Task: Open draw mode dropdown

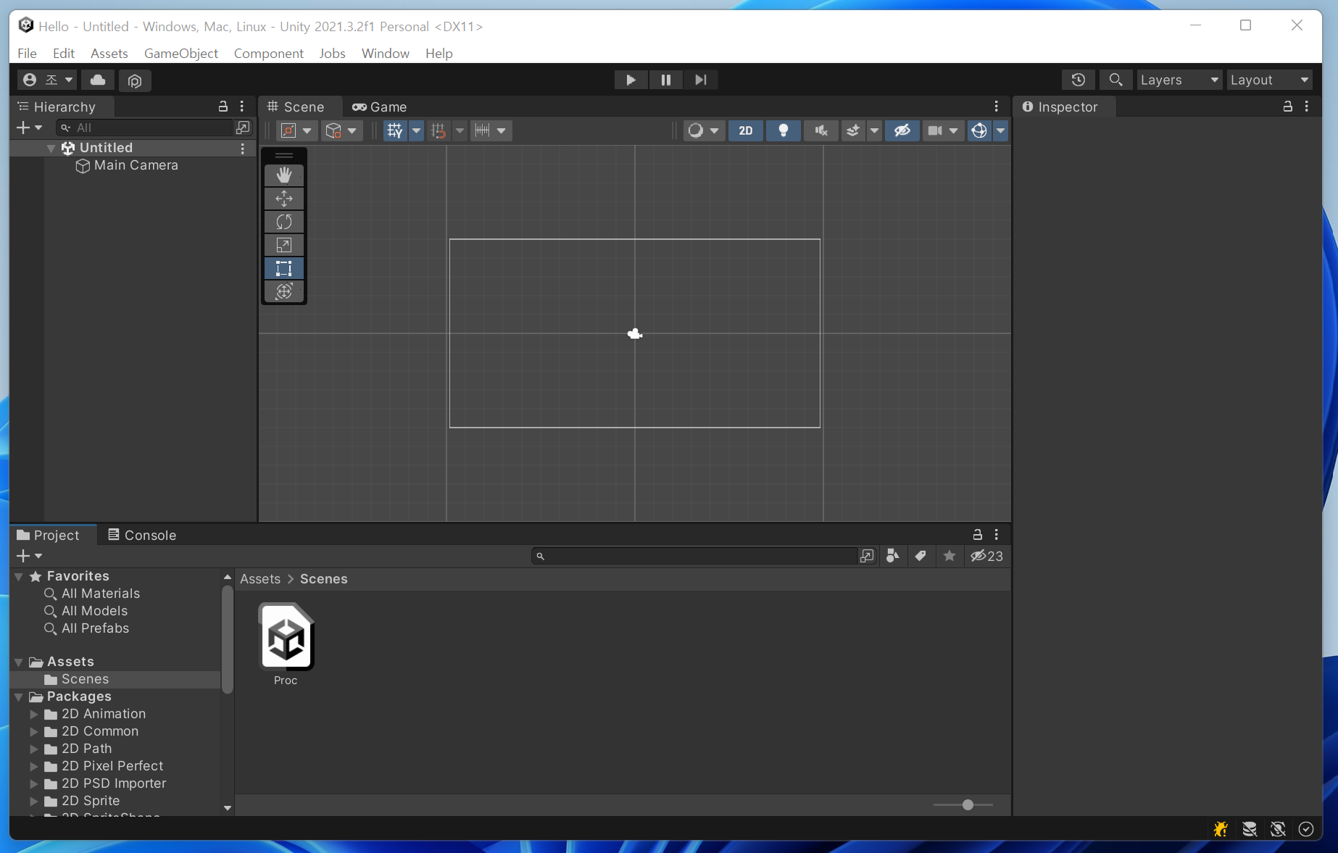Action: coord(704,130)
